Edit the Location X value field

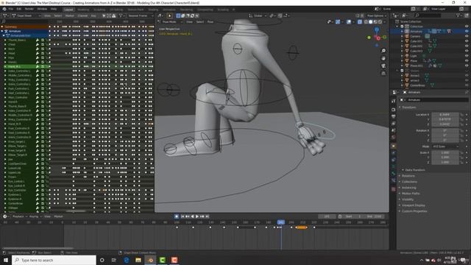(x=445, y=115)
